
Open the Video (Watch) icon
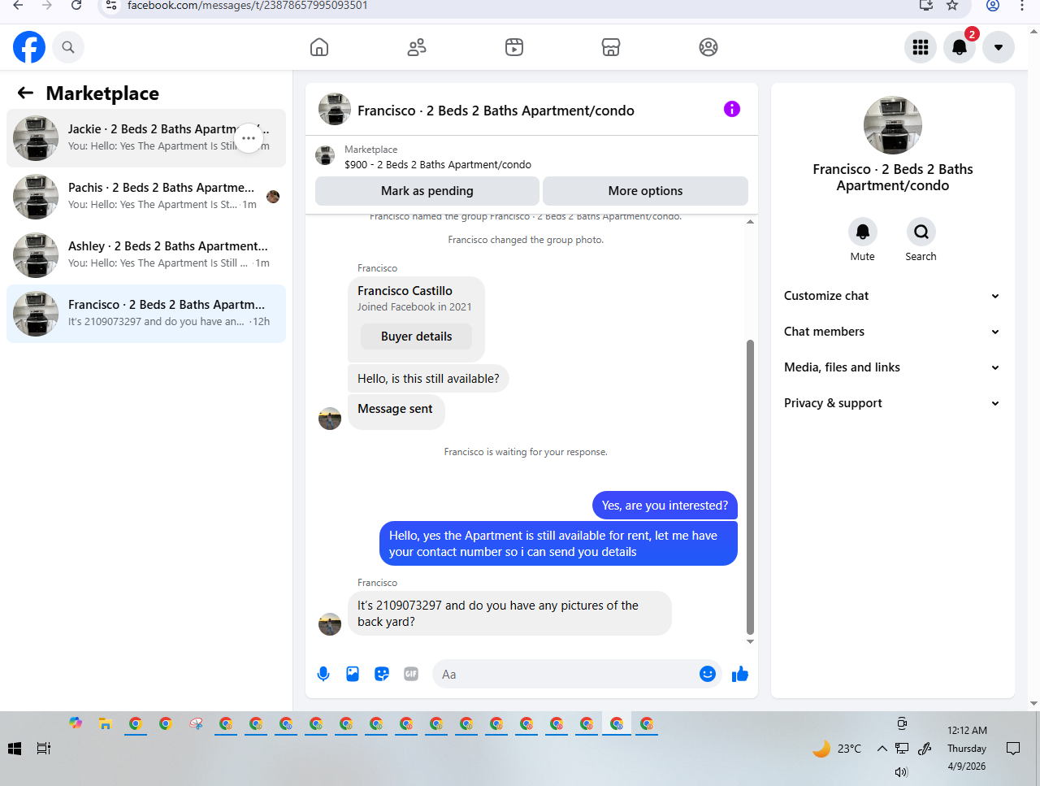point(514,47)
